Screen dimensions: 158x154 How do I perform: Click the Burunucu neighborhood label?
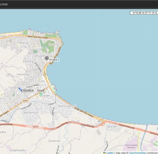[55, 45]
